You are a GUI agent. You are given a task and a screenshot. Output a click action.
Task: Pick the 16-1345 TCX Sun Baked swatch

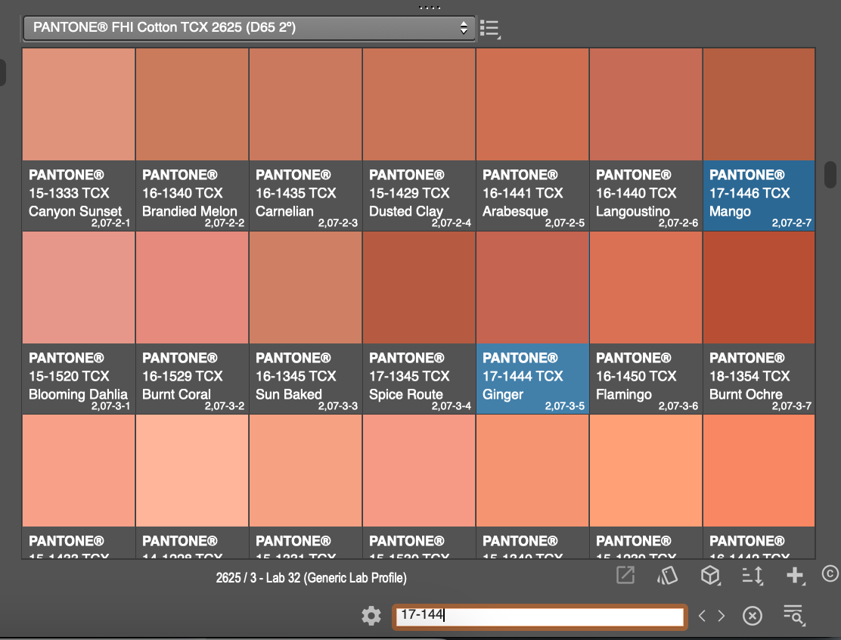click(306, 287)
